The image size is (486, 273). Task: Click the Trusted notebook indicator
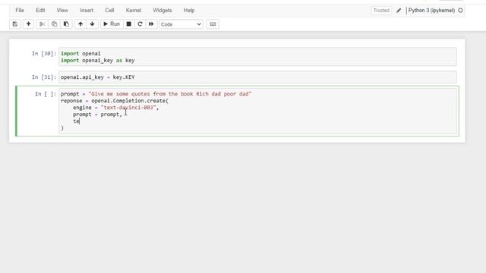(x=381, y=11)
